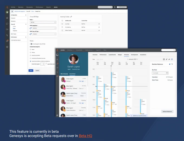Check the Volunteering row checkbox
The width and height of the screenshot is (184, 141).
tap(62, 27)
